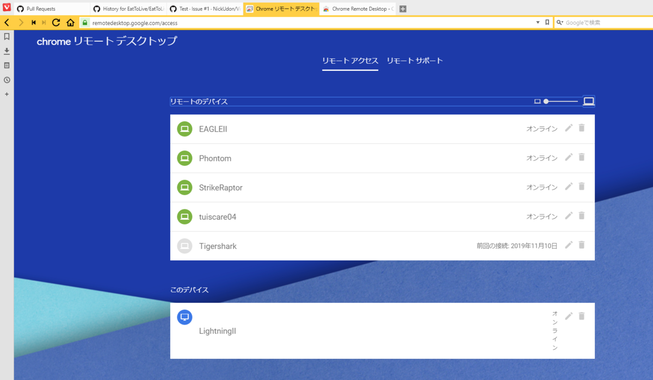Connect to the StrikeRaptor device
This screenshot has width=653, height=380.
(x=382, y=188)
